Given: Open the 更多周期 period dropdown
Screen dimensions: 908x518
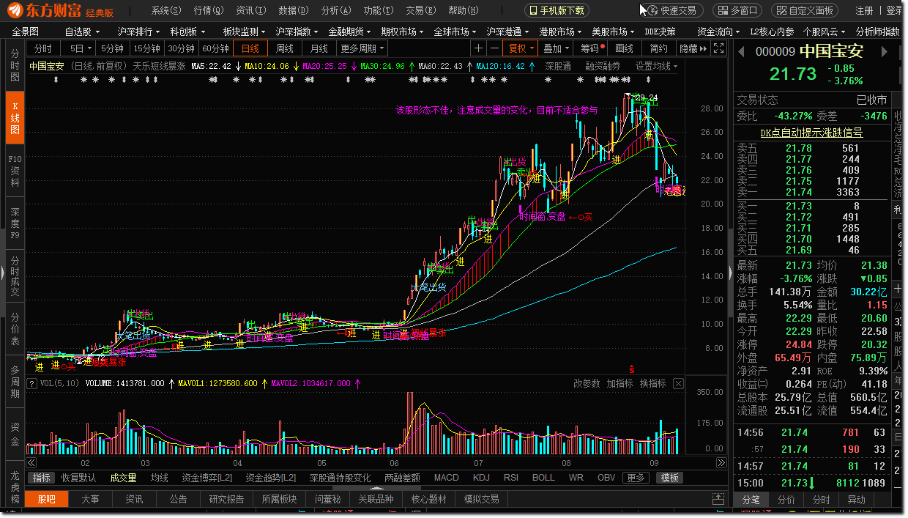Looking at the screenshot, I should click(x=362, y=48).
